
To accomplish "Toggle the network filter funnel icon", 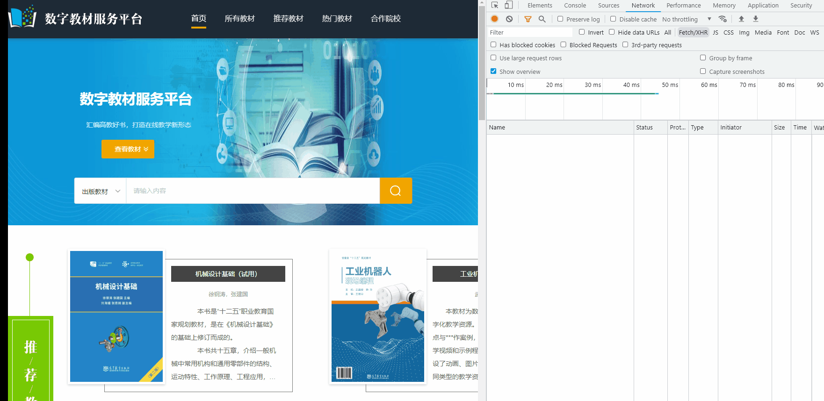I will [528, 19].
